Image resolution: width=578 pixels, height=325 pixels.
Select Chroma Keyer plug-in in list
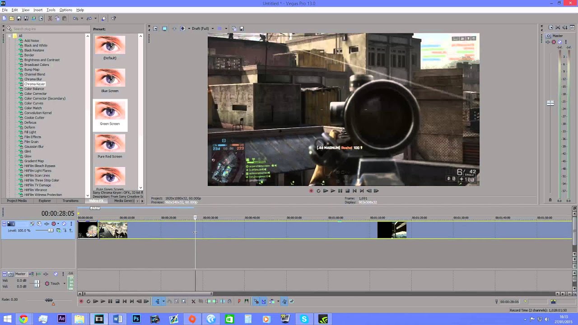click(34, 84)
